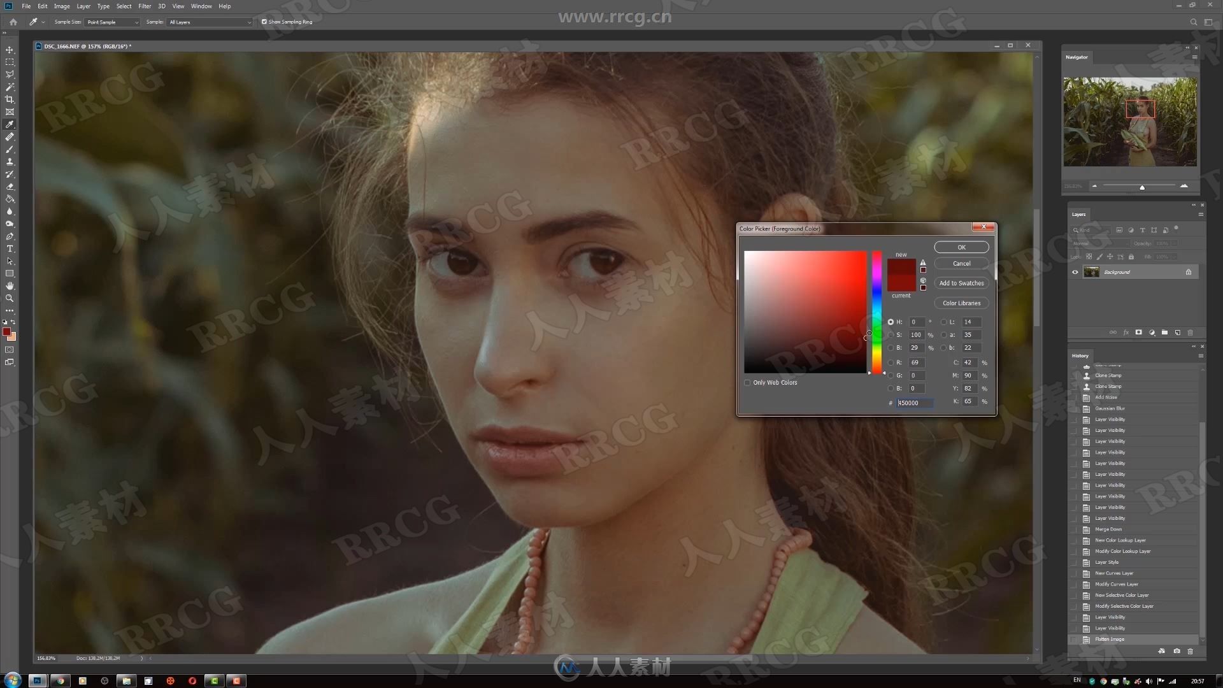This screenshot has width=1223, height=688.
Task: Add layer mask in Layers panel
Action: coord(1138,333)
